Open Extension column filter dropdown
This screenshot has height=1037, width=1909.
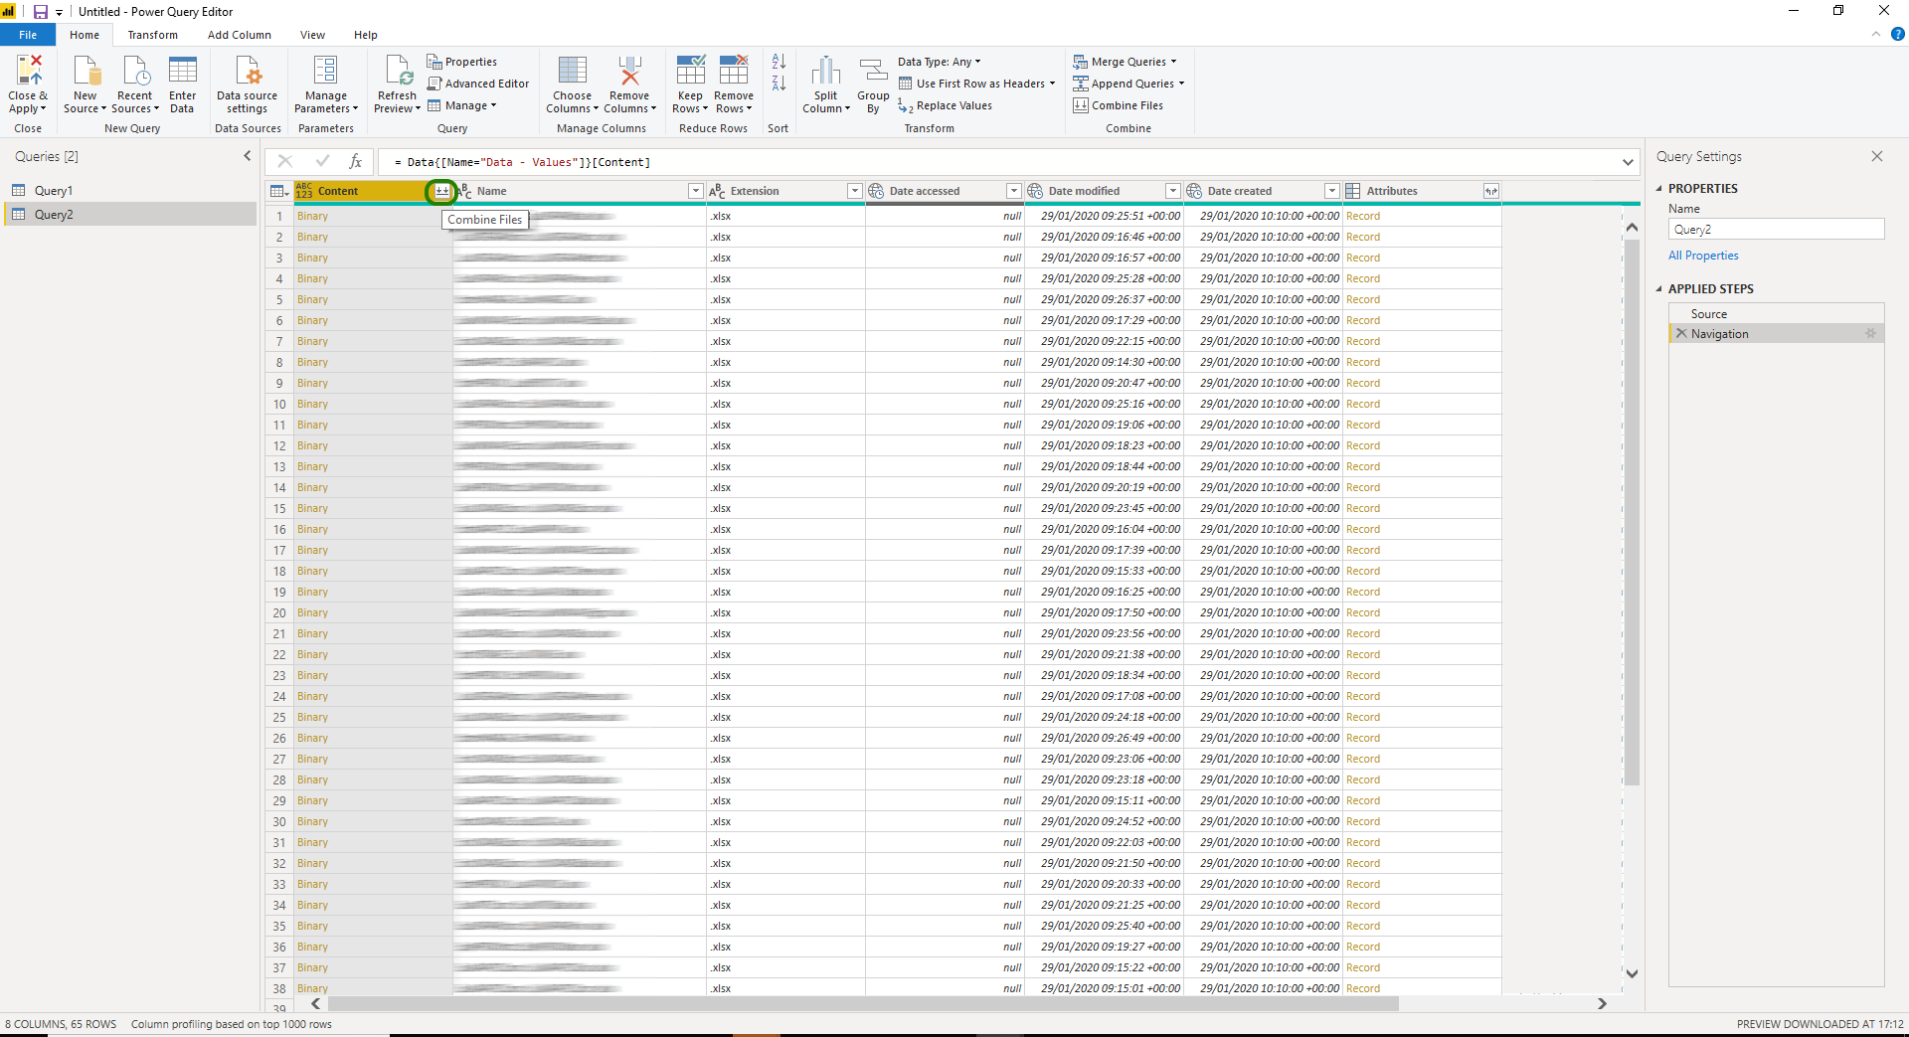pyautogui.click(x=854, y=191)
